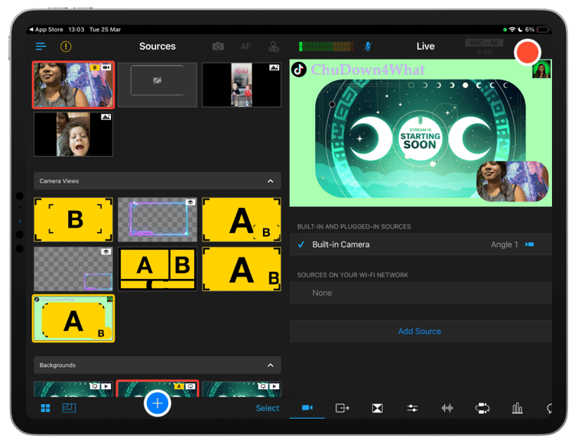Tap the blue plus add button
This screenshot has width=578, height=444.
[157, 403]
